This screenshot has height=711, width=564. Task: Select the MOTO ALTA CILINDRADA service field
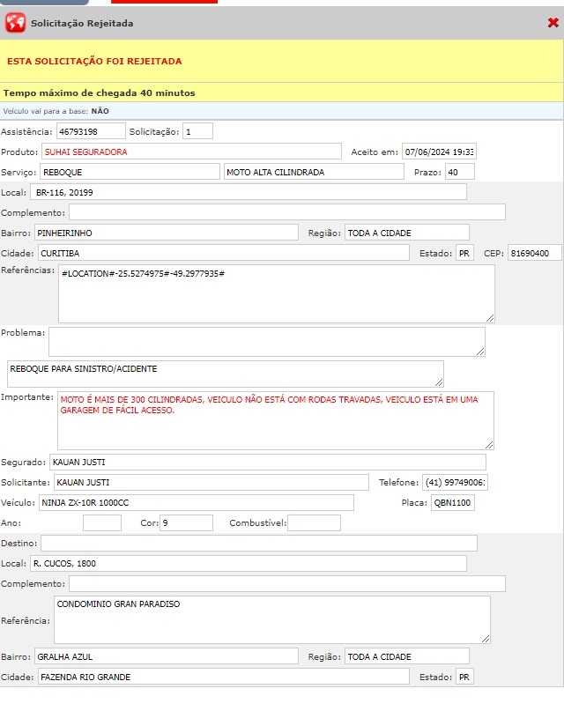(x=313, y=172)
